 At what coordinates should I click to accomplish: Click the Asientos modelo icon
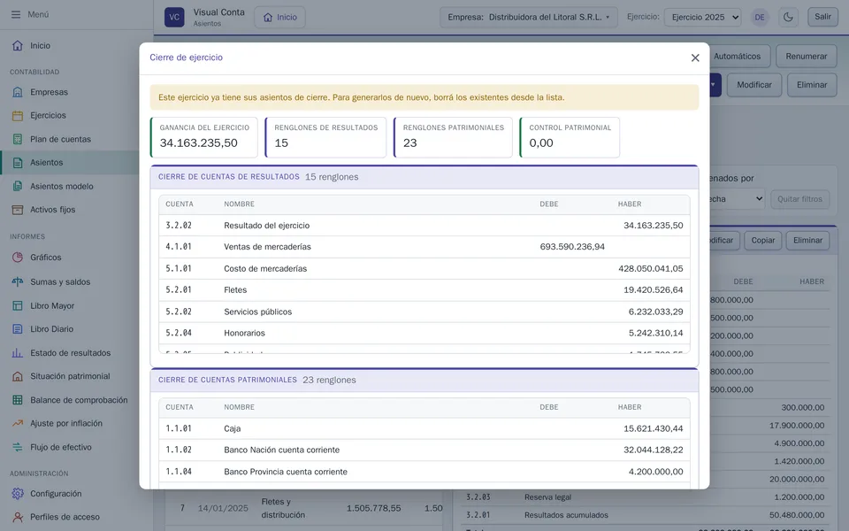coord(18,187)
